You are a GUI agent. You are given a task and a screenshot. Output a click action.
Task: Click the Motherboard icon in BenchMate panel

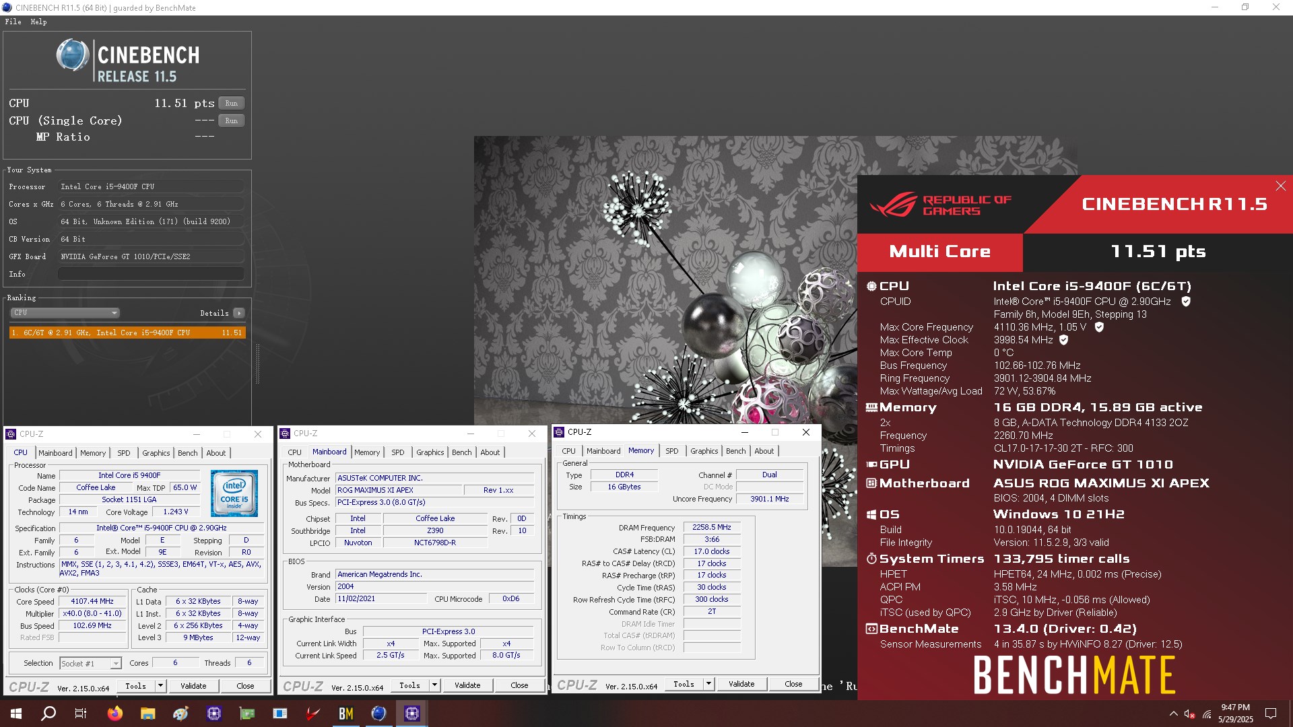pyautogui.click(x=871, y=483)
